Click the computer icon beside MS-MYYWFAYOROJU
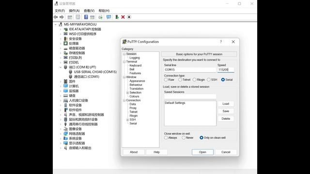This screenshot has height=174, width=310. click(61, 25)
